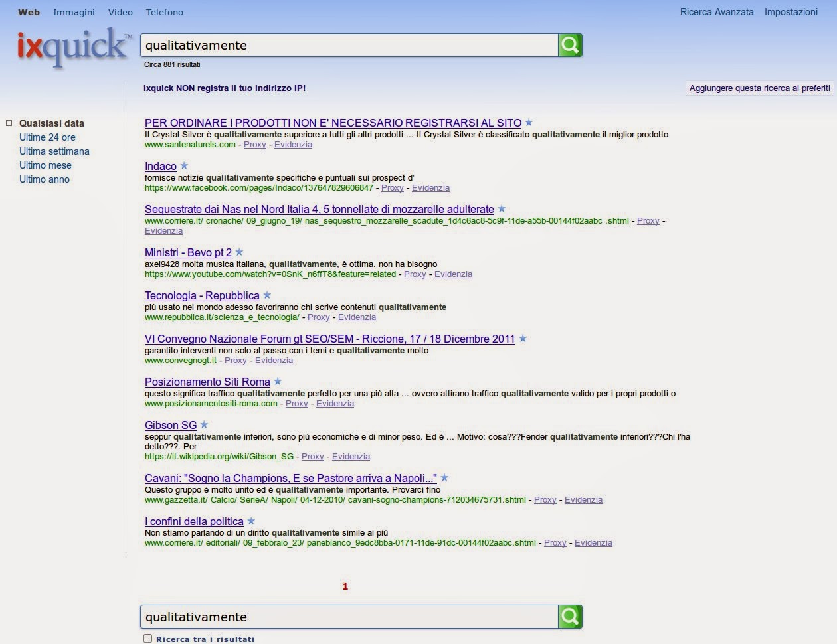Screen dimensions: 837x644
Task: Click 'Aggiungere questa ricerca ai preferiti' button
Action: 760,88
